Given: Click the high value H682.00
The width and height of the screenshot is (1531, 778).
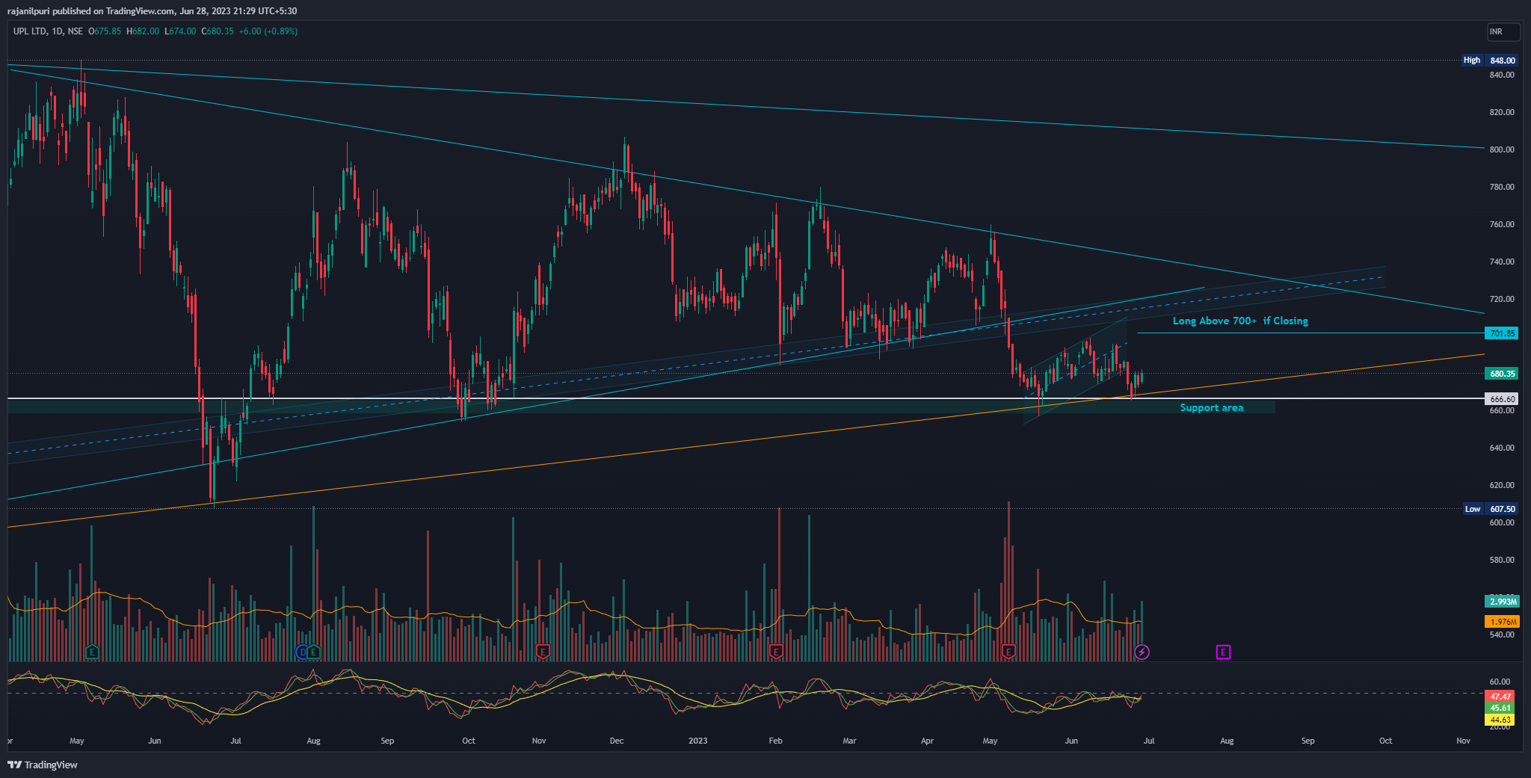Looking at the screenshot, I should 143,31.
